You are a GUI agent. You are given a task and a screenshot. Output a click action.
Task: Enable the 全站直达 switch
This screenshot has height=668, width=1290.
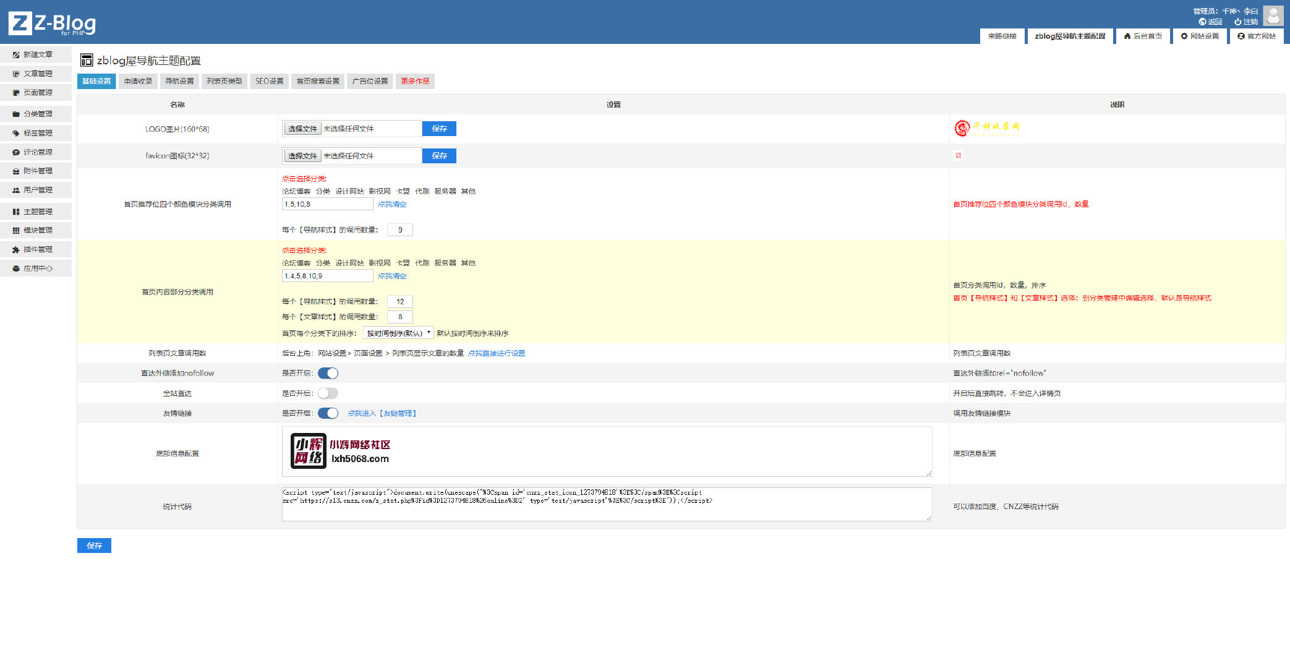(x=328, y=393)
